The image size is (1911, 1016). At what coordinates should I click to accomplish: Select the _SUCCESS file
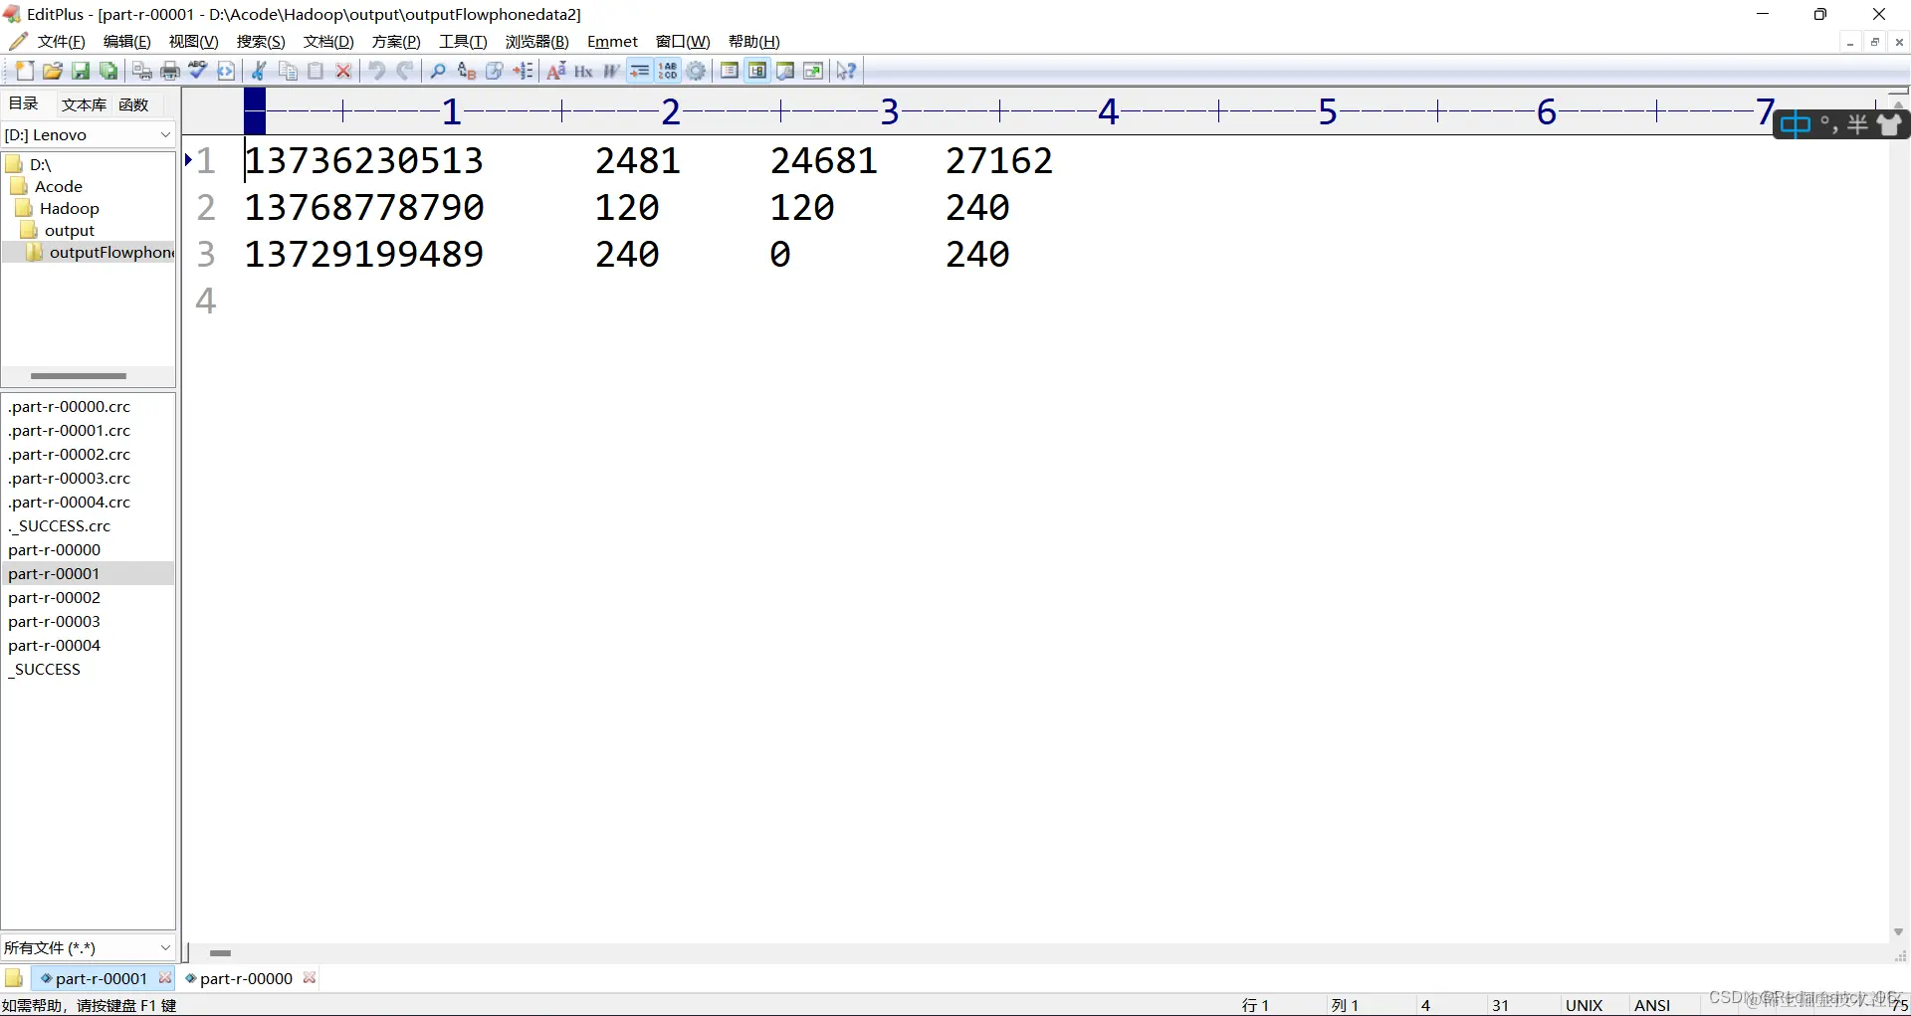pos(44,669)
